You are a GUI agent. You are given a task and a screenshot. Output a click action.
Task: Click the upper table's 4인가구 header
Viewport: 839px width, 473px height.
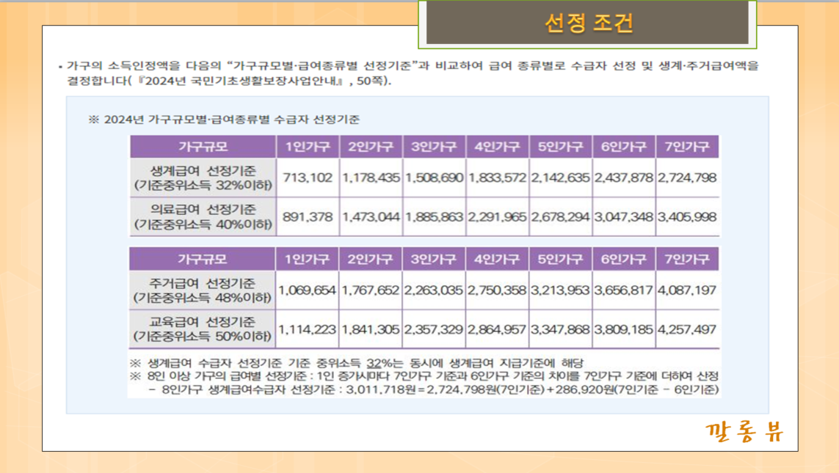point(497,147)
